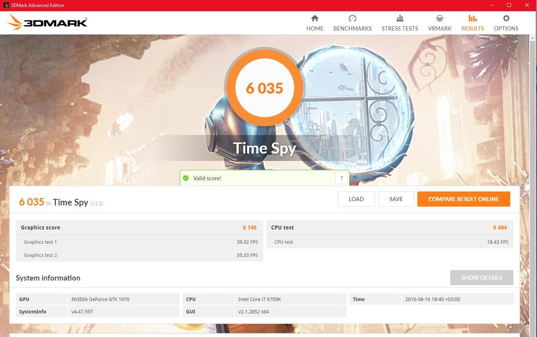This screenshot has width=537, height=337.
Task: Click the CPU test 18.43 FPS value
Action: 498,242
